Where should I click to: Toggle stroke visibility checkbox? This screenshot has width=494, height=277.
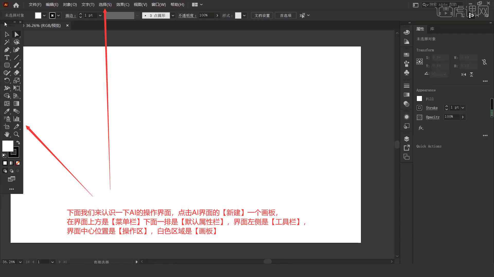(x=419, y=107)
